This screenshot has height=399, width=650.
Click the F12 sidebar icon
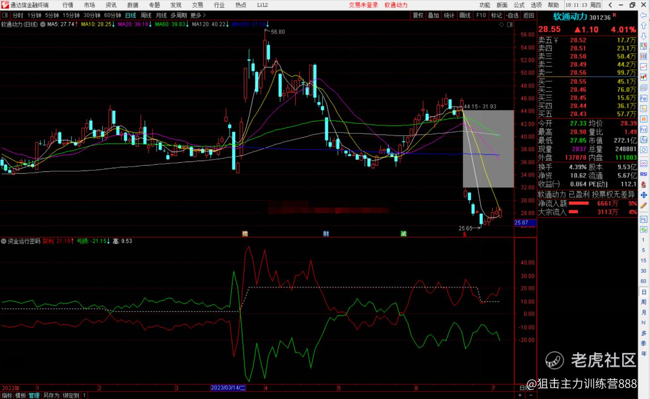click(644, 129)
